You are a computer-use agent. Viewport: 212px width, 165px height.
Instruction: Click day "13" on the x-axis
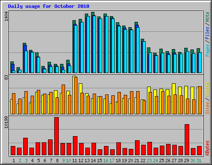(x=87, y=160)
